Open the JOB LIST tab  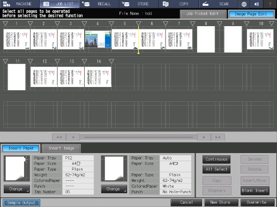[x=59, y=4]
